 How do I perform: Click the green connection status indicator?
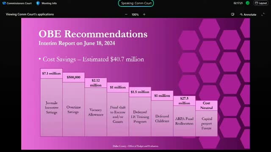tap(247, 3)
